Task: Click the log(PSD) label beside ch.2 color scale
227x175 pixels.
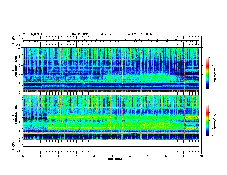Action: [x=215, y=122]
